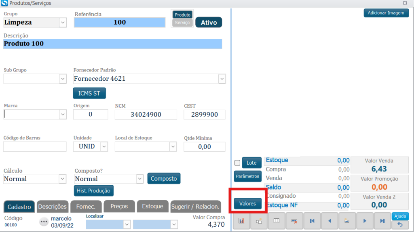Expand the Grupo dropdown showing Limpeza
Screen dimensions: 414x232
coord(63,23)
